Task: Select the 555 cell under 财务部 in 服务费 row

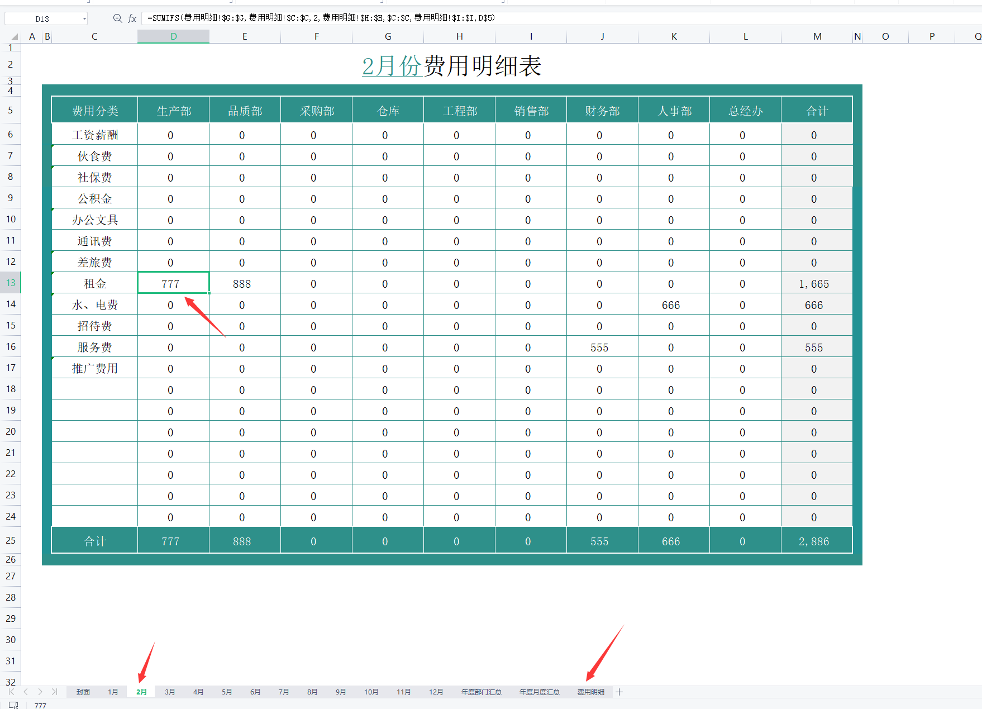Action: pos(603,347)
